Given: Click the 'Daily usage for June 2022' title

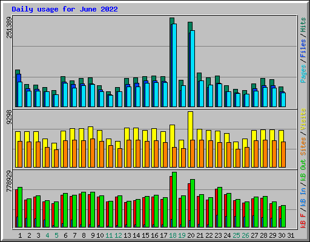Looking at the screenshot, I should point(65,9).
